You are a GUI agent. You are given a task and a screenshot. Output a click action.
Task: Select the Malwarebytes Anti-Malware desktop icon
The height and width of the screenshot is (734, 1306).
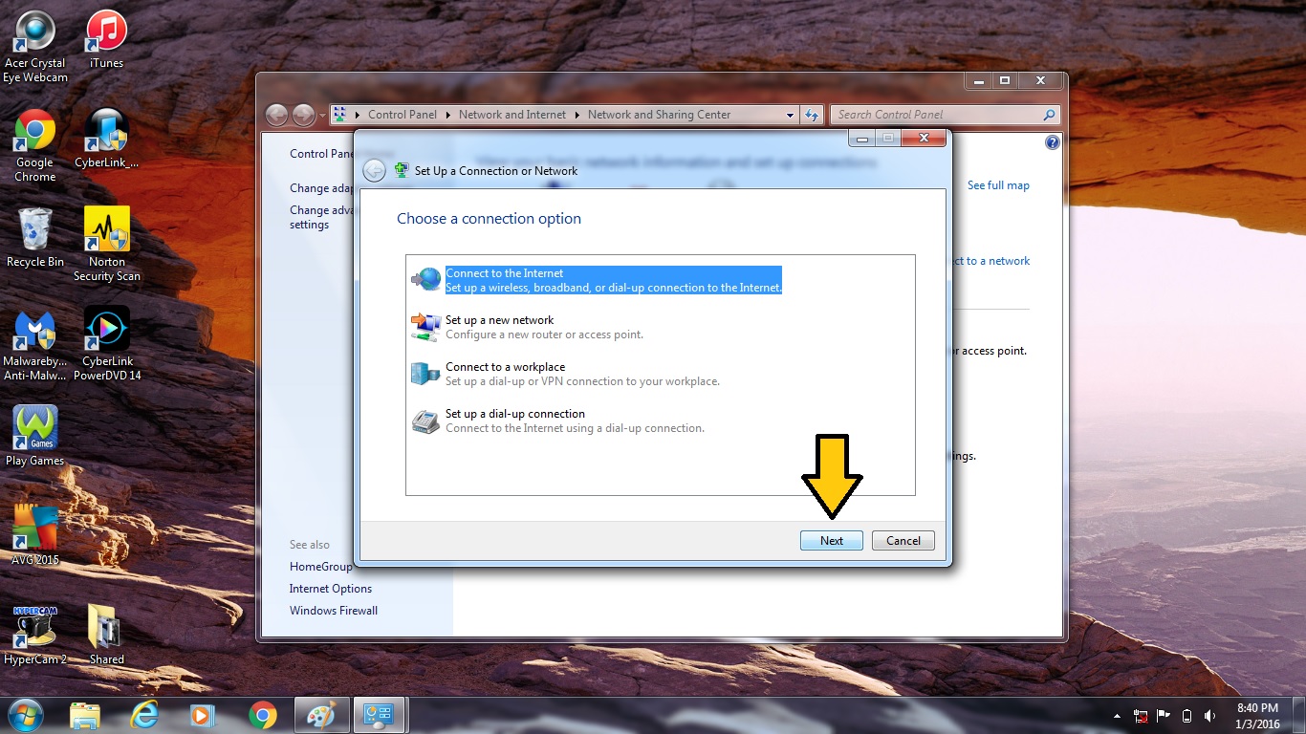point(35,345)
